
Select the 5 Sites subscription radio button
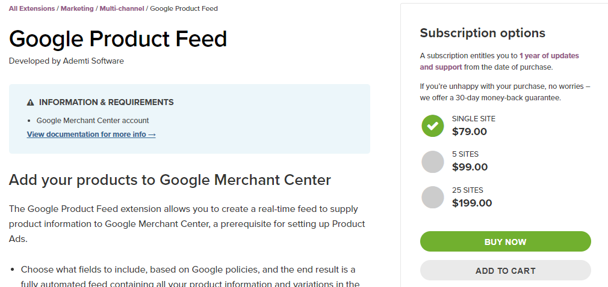tap(433, 162)
